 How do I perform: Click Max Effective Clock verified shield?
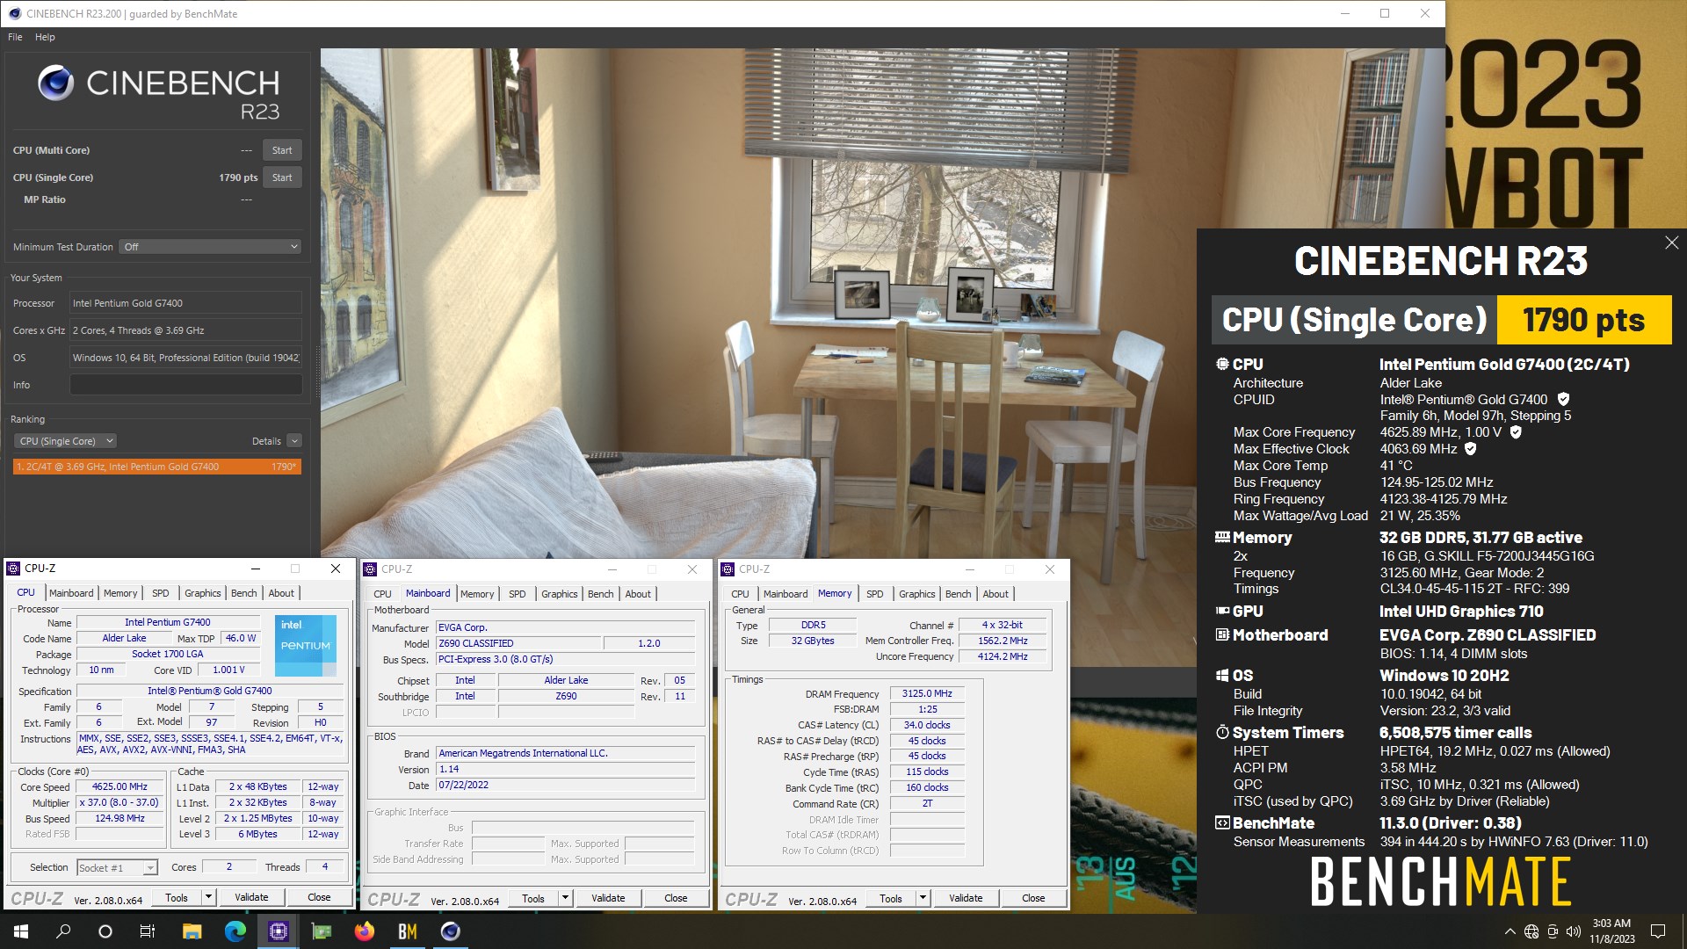[x=1470, y=449]
